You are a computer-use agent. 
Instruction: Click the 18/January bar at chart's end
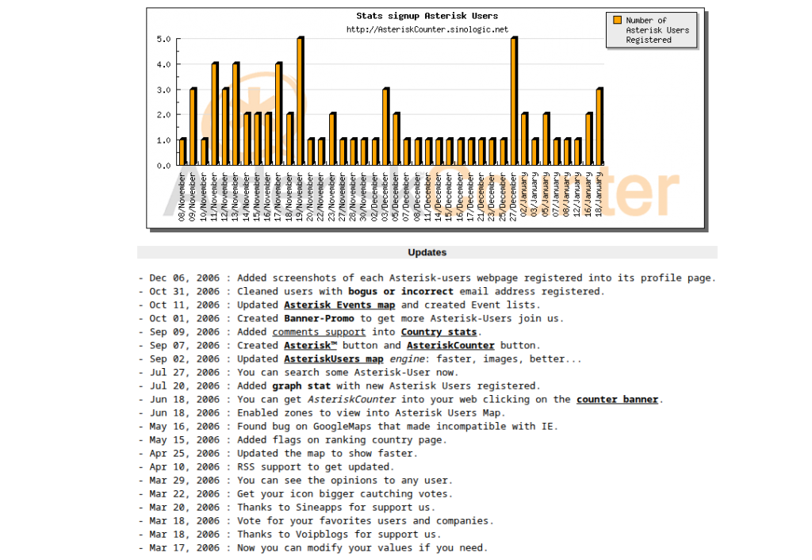click(599, 127)
